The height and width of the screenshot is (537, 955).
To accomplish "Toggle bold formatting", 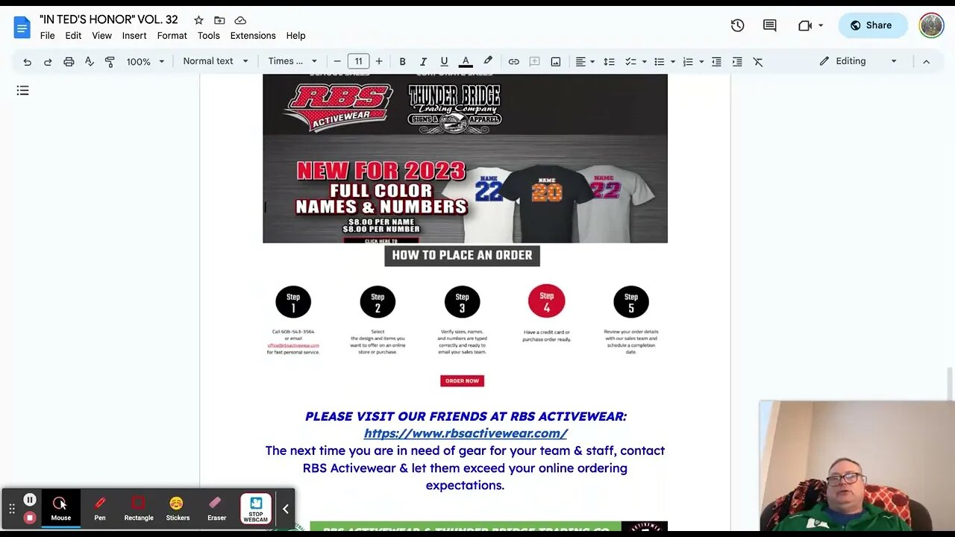I will click(402, 62).
